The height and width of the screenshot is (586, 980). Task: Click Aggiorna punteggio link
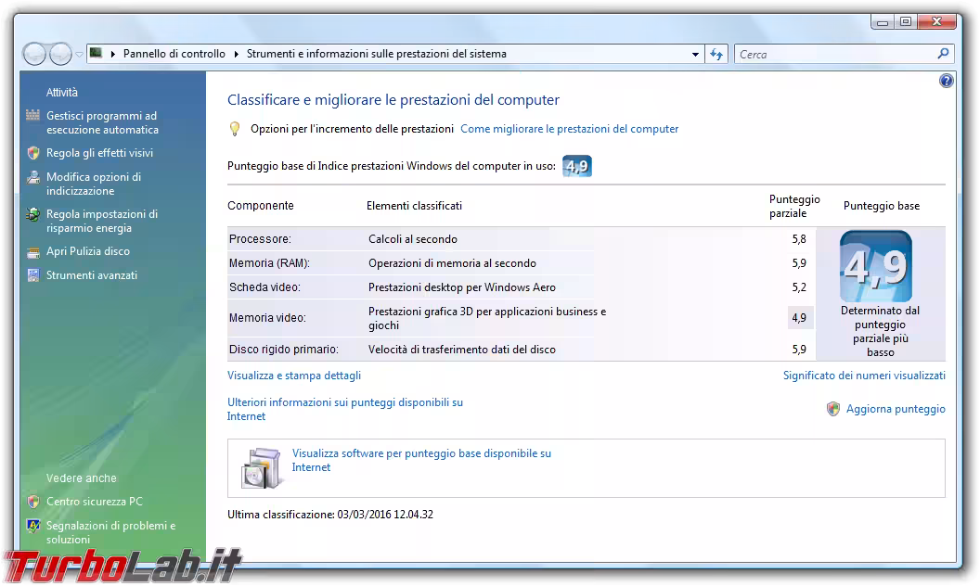tap(896, 409)
